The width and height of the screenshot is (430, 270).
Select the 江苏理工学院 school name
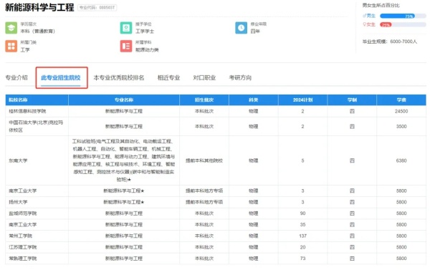coord(22,247)
